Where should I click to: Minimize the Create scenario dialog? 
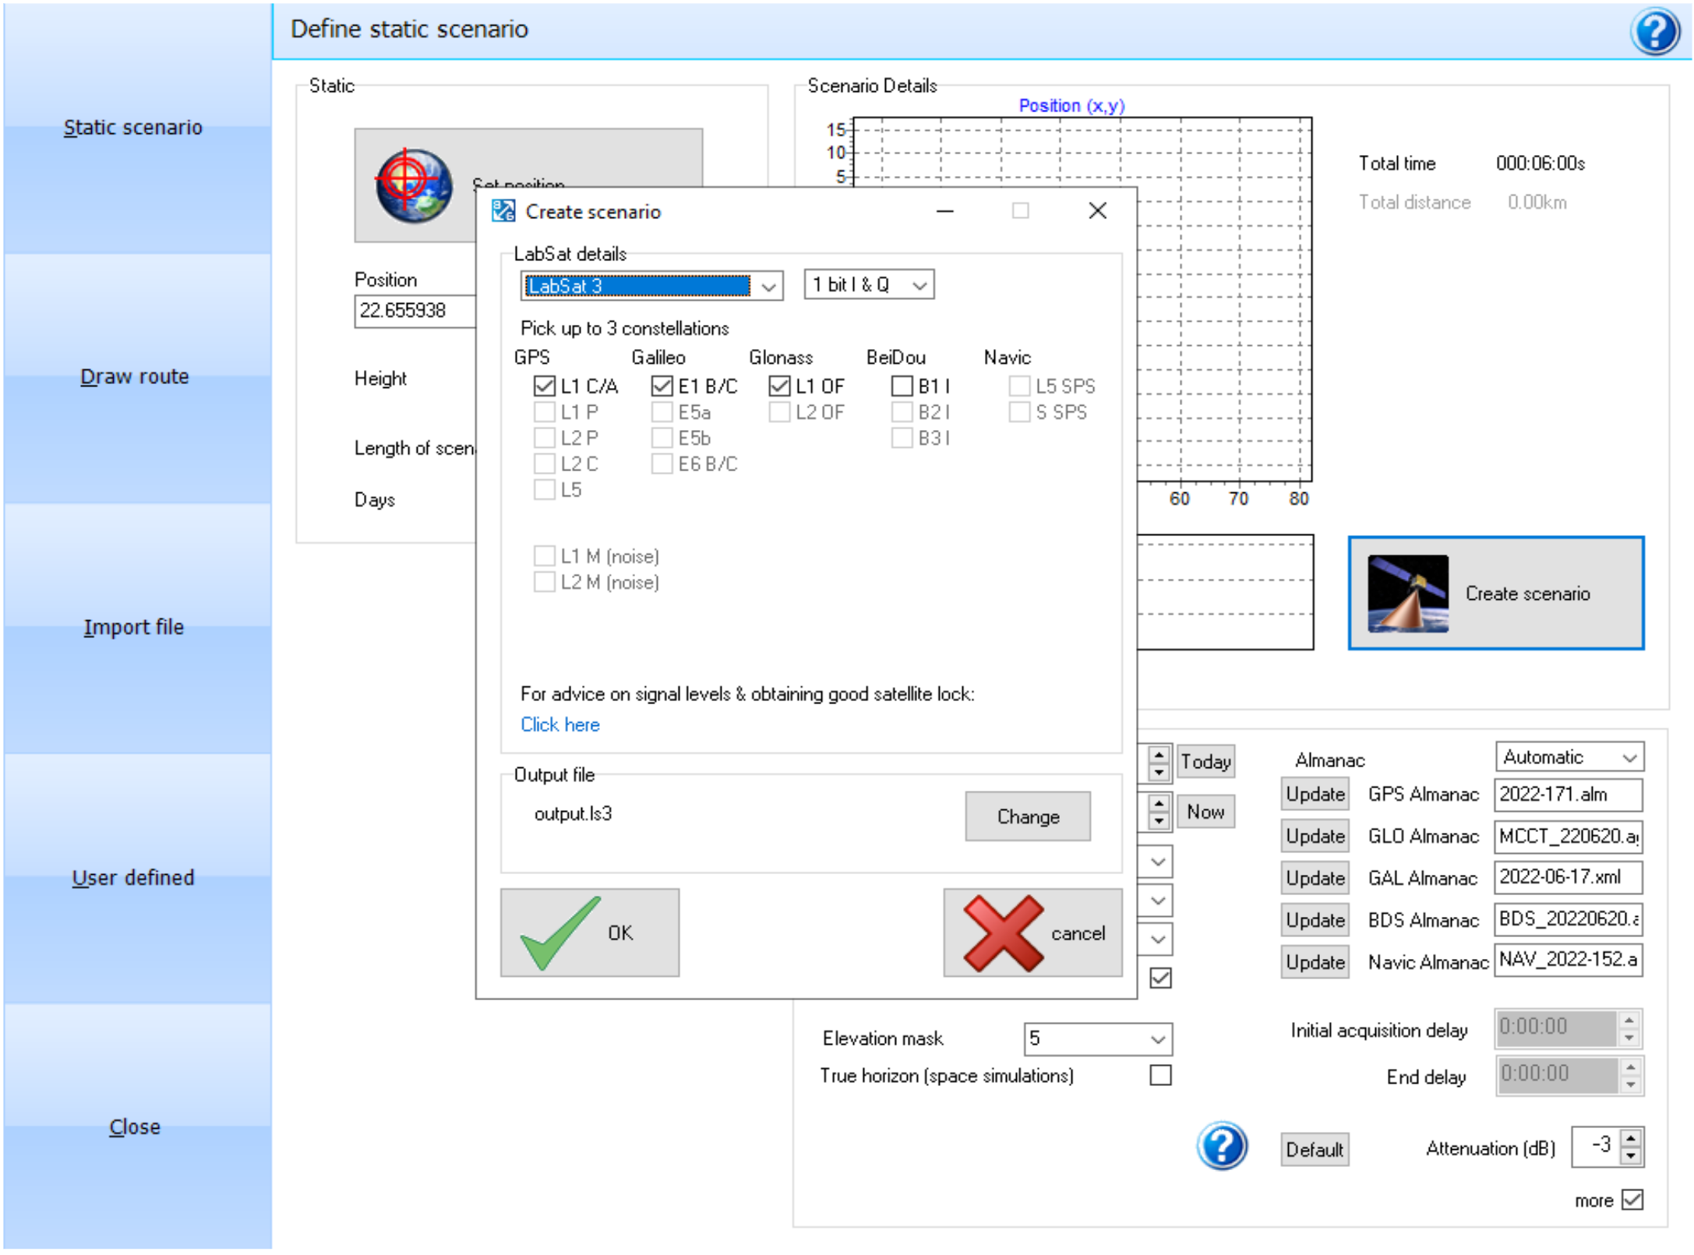tap(944, 210)
